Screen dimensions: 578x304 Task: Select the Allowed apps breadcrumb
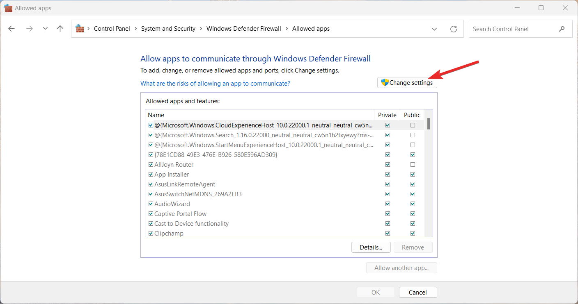click(311, 29)
